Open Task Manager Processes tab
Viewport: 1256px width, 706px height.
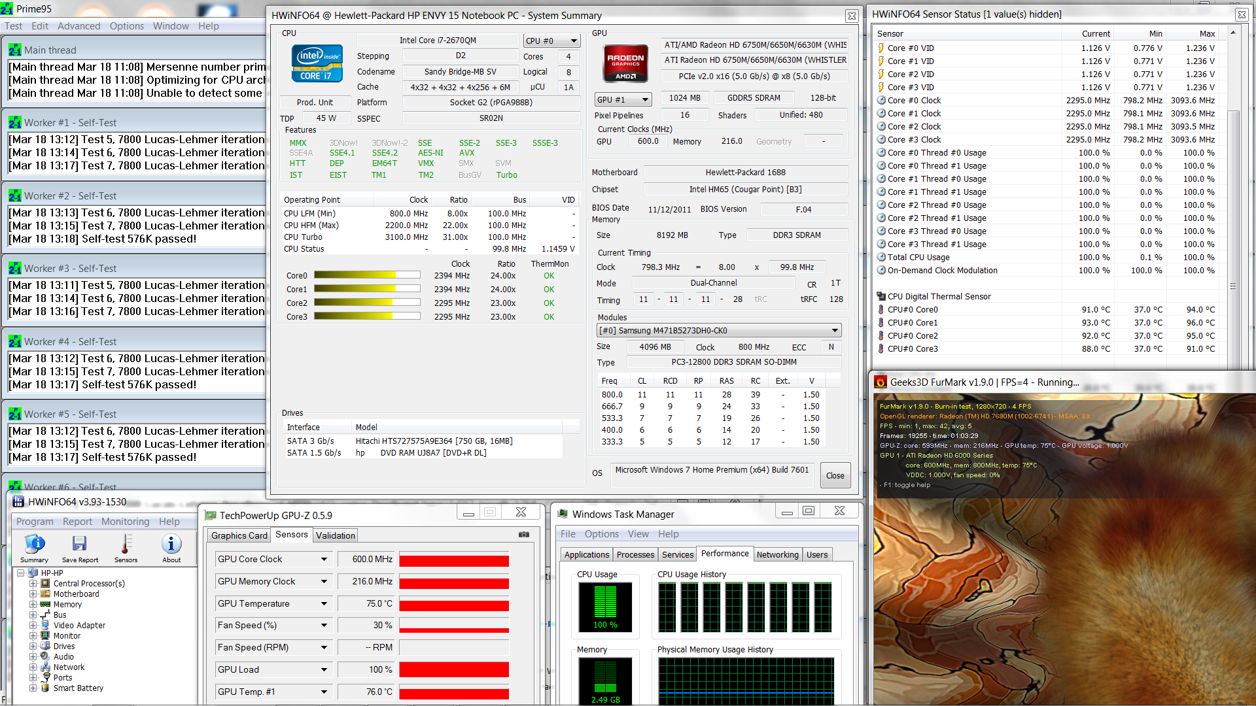tap(635, 554)
